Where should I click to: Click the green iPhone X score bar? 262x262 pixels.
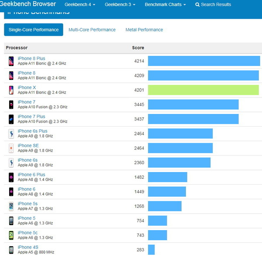point(203,90)
